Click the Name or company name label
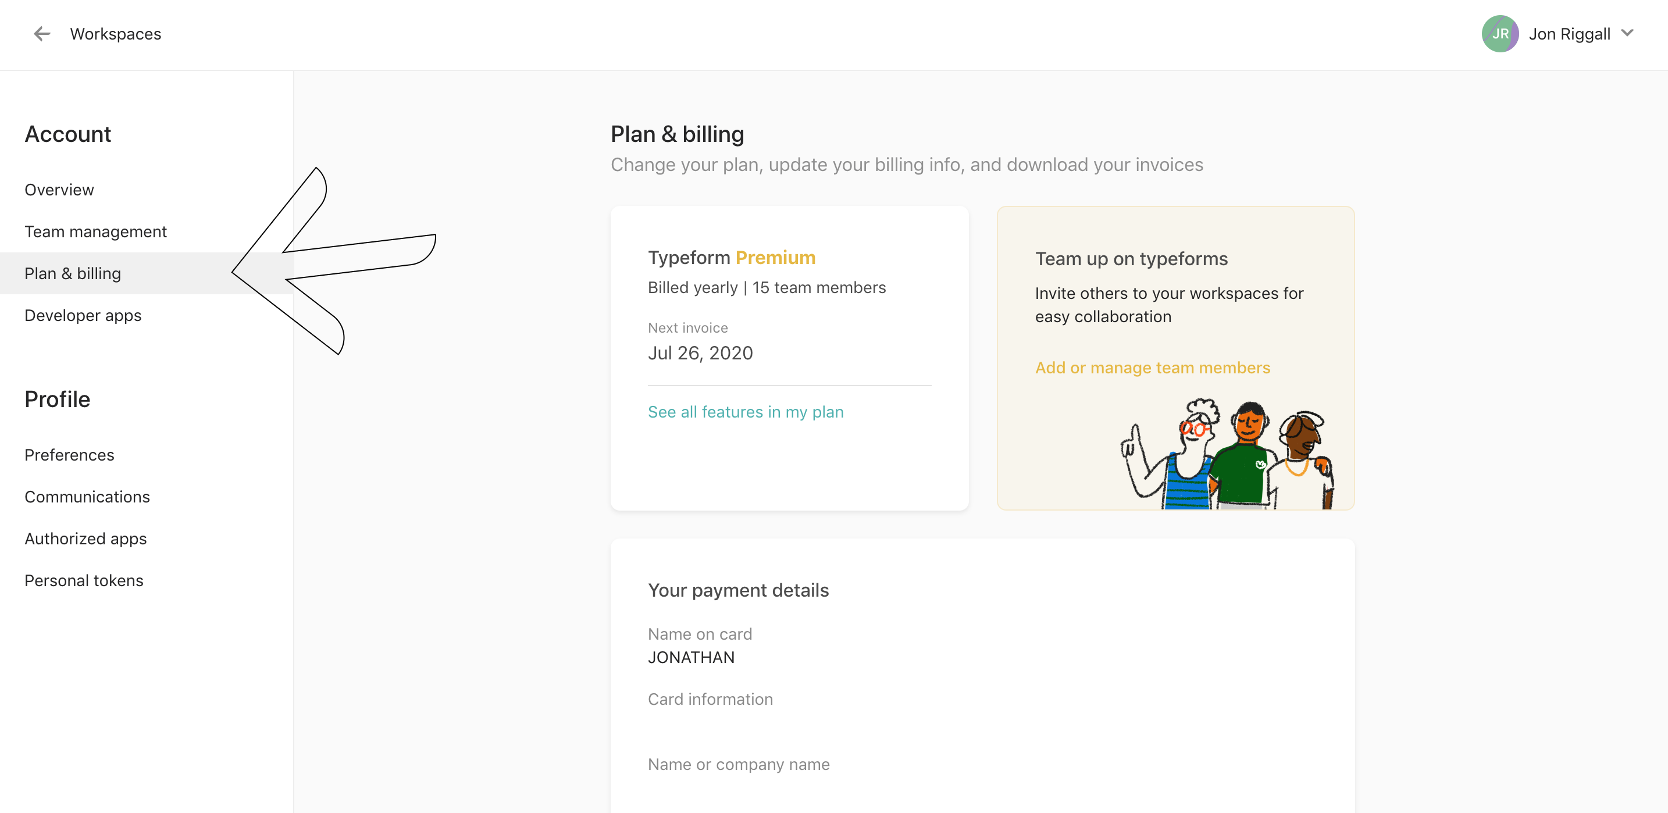1668x813 pixels. pyautogui.click(x=739, y=765)
